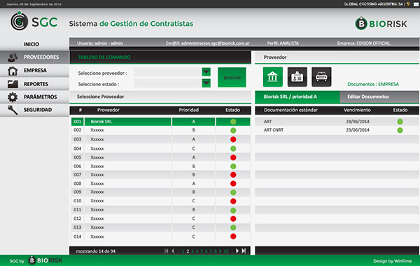Viewport: 420px width, 266px height.
Task: Go to page 3 in pagination
Action: coord(192,251)
